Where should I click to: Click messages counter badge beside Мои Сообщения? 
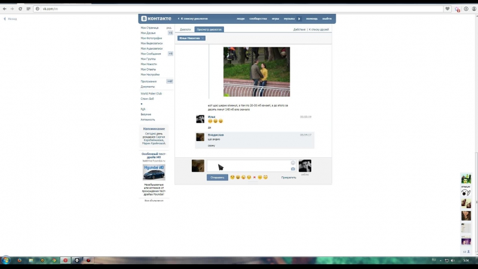[170, 54]
